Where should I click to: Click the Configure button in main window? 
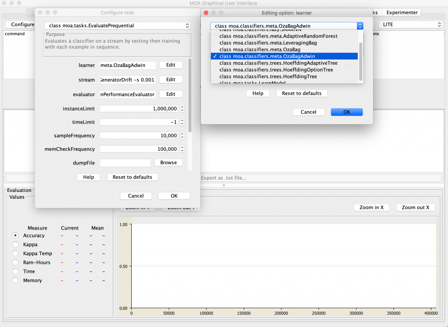[x=21, y=24]
